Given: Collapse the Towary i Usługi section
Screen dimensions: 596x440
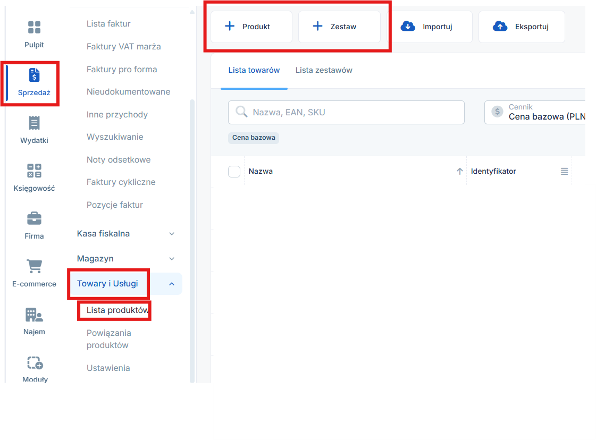Looking at the screenshot, I should (x=172, y=284).
